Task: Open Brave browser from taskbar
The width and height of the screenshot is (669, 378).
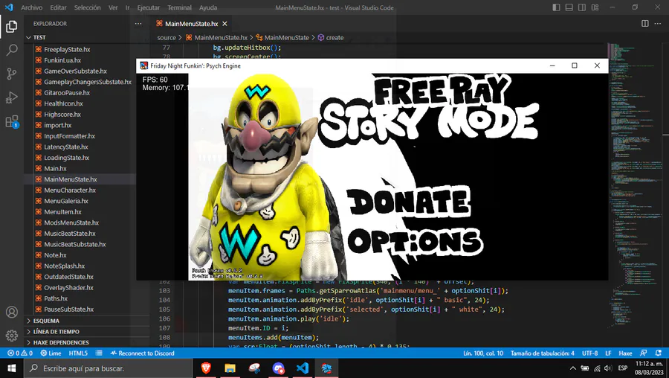Action: tap(206, 368)
